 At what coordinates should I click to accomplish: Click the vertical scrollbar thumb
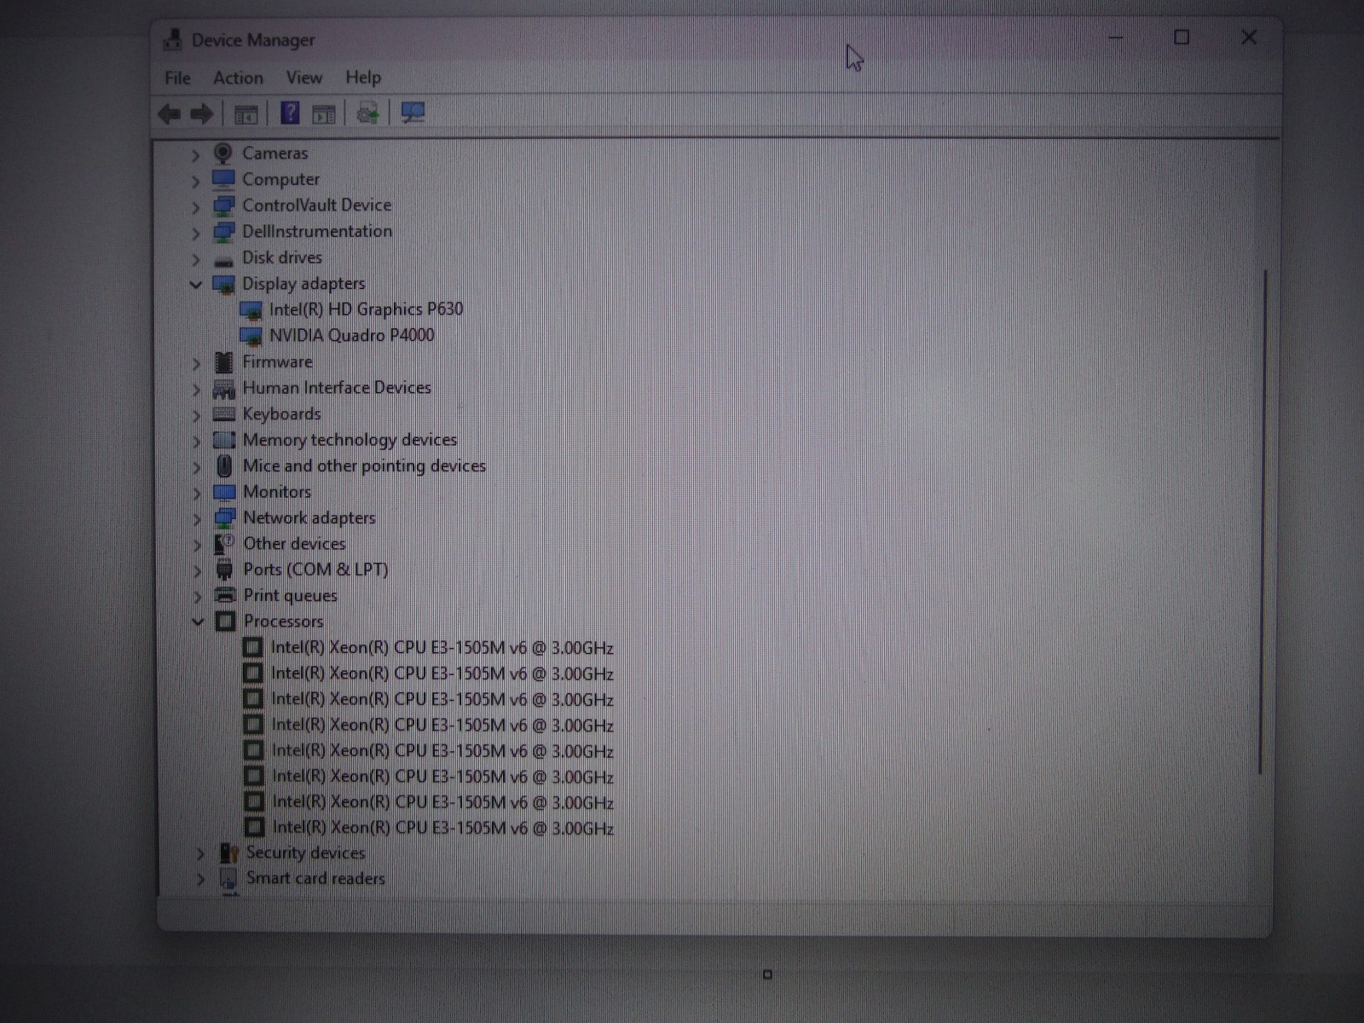click(x=1263, y=522)
